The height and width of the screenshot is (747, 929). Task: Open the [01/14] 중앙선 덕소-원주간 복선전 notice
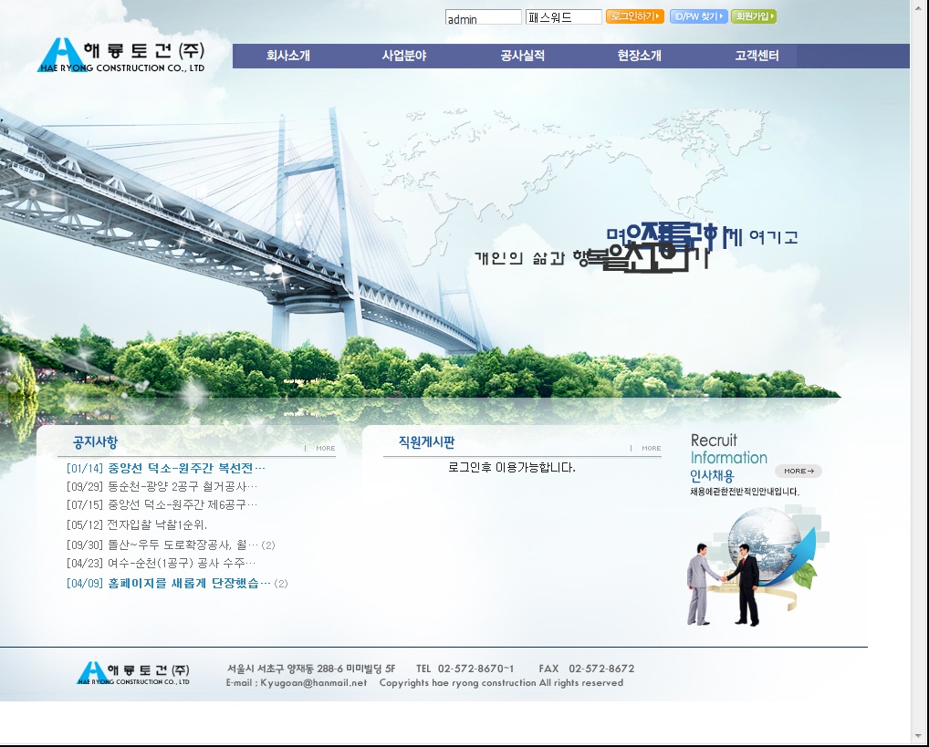pyautogui.click(x=166, y=468)
